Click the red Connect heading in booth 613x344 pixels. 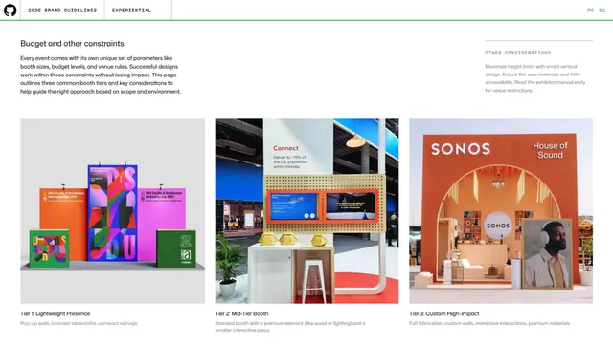tap(285, 148)
